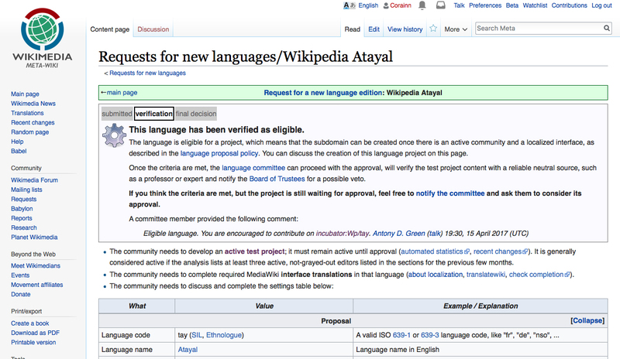
Task: Open Preferences
Action: [x=485, y=5]
